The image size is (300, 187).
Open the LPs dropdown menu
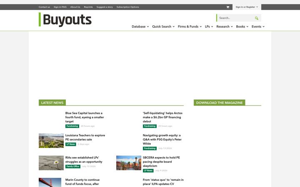[209, 27]
